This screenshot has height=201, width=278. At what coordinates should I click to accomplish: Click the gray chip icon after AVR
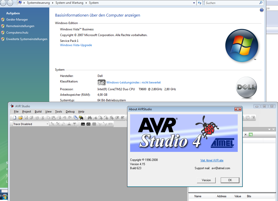[94, 124]
